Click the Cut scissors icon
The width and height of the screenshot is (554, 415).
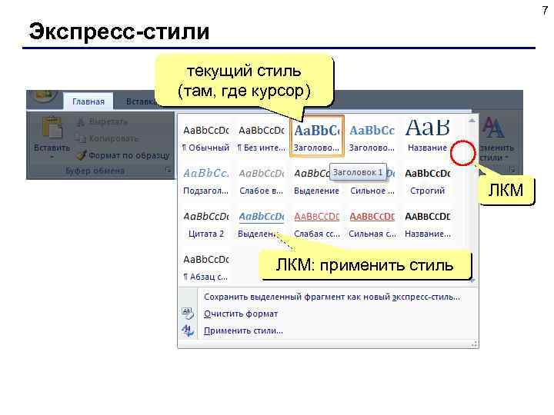[x=81, y=121]
